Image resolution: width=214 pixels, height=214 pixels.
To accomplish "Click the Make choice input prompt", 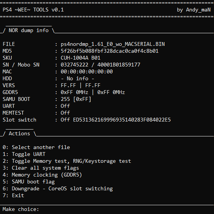I will pyautogui.click(x=21, y=209).
